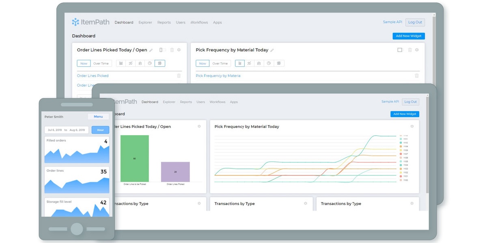Screen dimensions: 487x243
Task: Open the mobile Menu button
Action: [x=98, y=117]
